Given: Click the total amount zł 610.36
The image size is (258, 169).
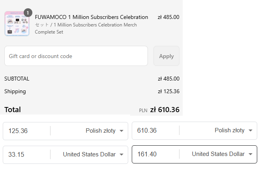Looking at the screenshot, I should coord(165,110).
